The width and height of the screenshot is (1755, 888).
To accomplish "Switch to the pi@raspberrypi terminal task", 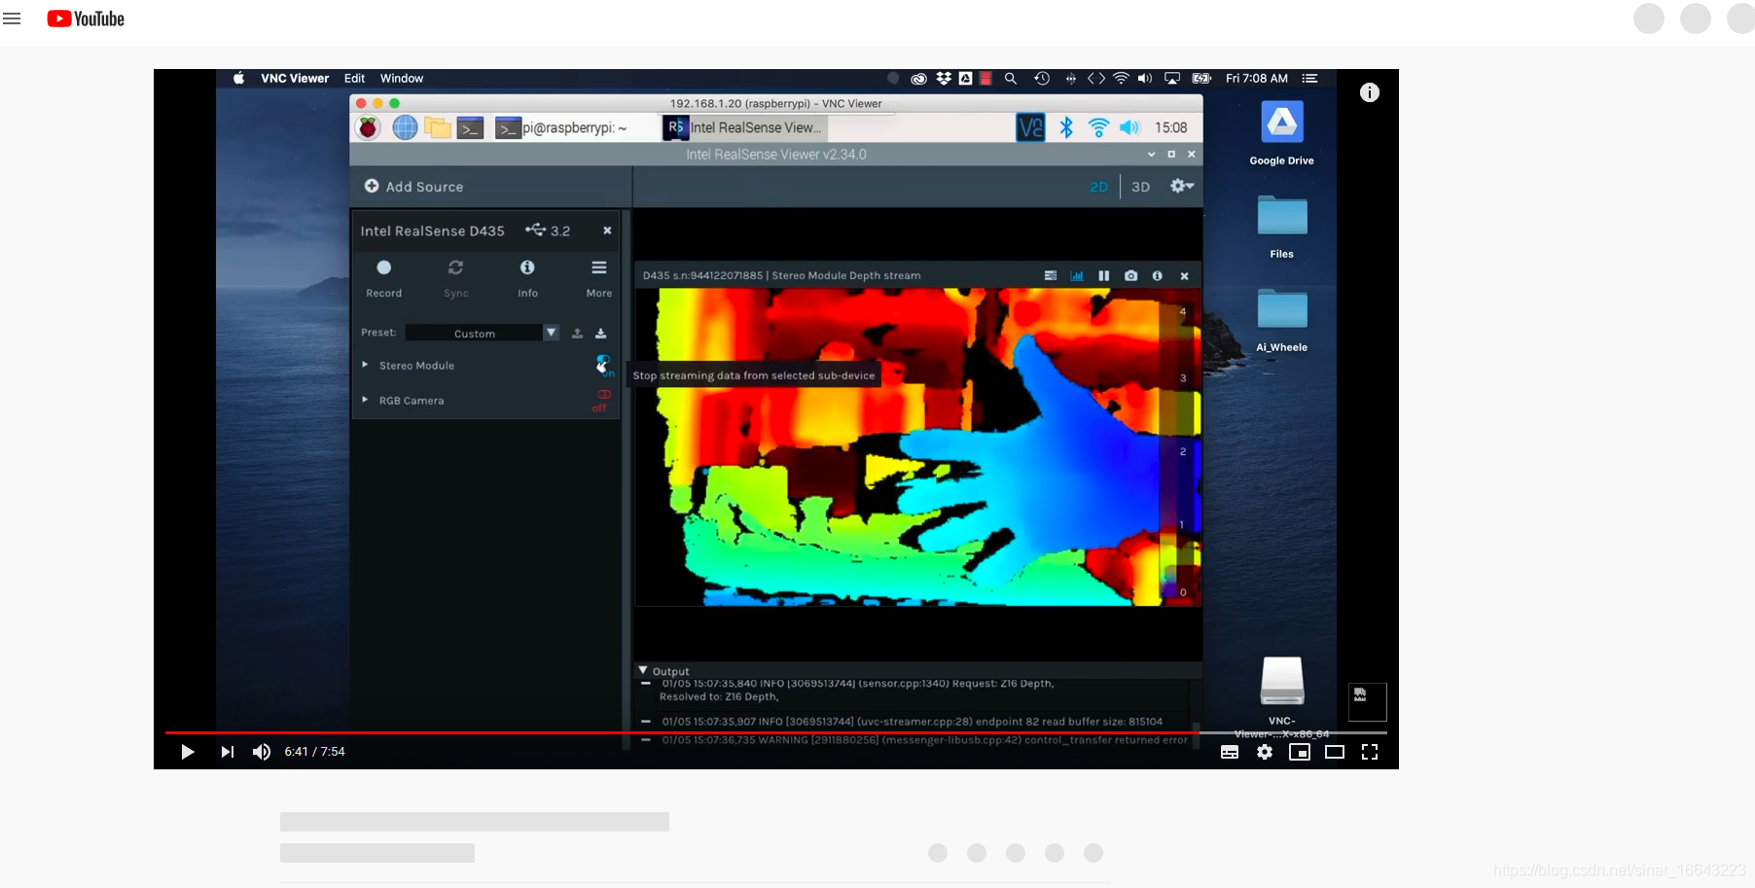I will [x=561, y=127].
